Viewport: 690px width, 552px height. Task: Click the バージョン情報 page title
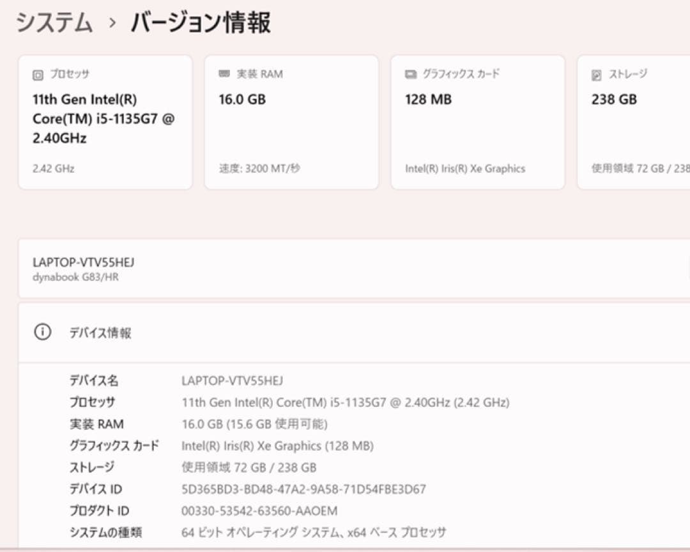pos(201,22)
